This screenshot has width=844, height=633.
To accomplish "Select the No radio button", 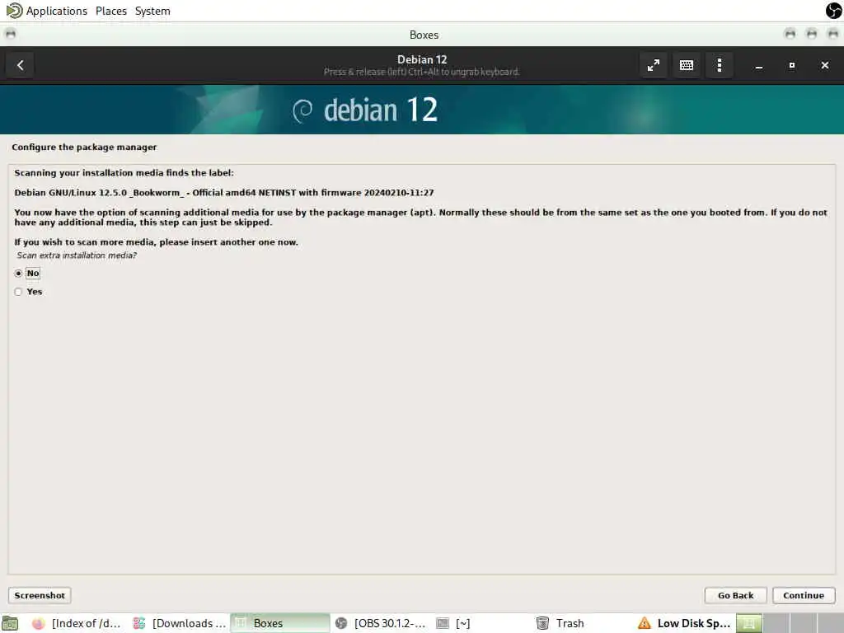I will tap(18, 274).
